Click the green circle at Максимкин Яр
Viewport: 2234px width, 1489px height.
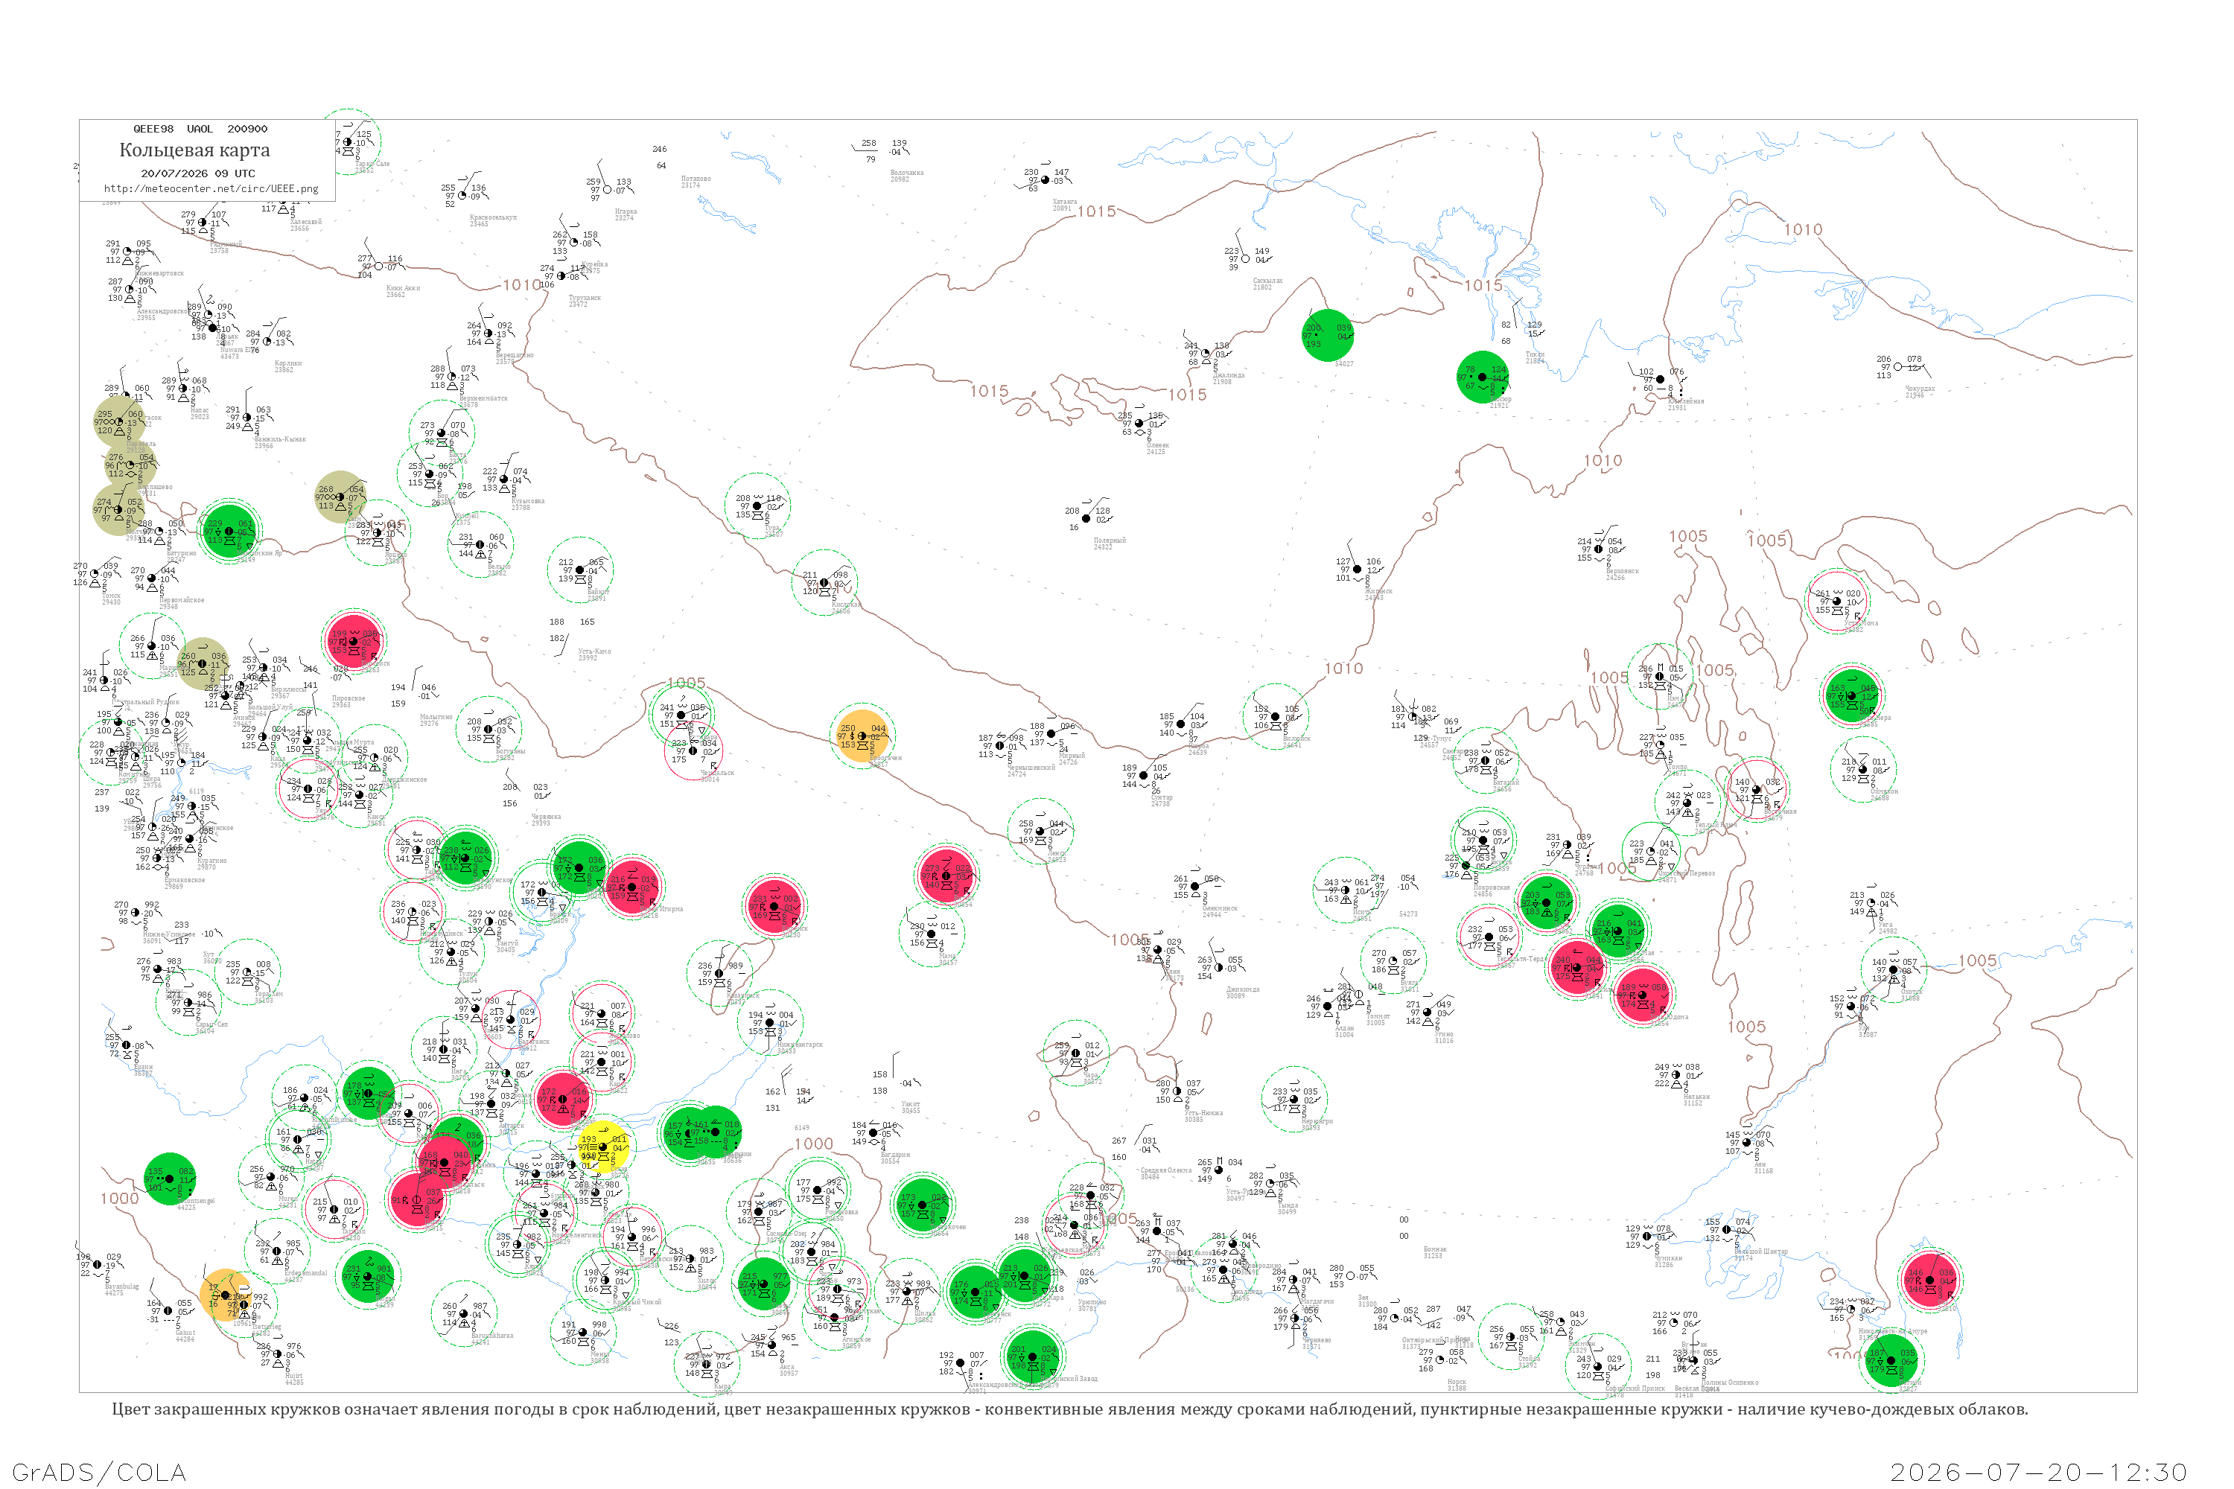(229, 532)
